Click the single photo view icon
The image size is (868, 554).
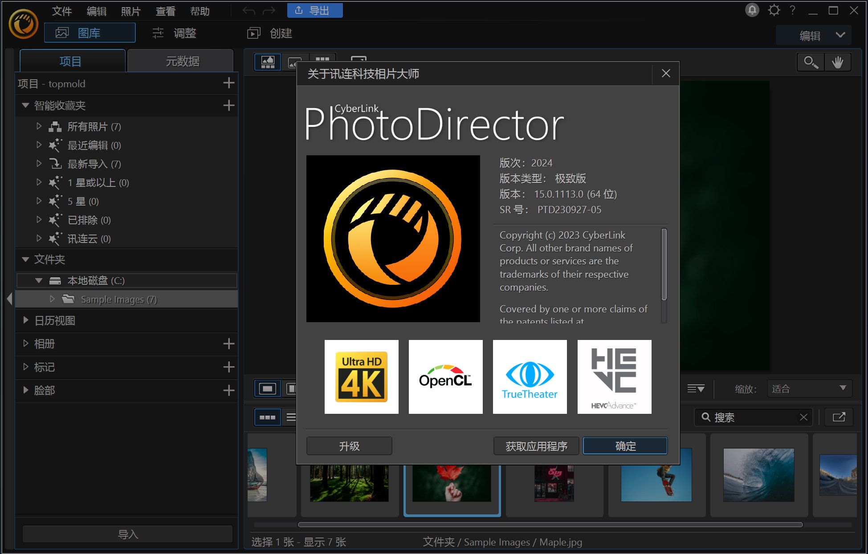tap(268, 389)
